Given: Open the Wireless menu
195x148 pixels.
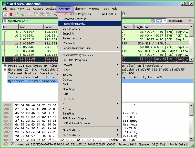Looking at the screenshot, I should coord(94,9).
